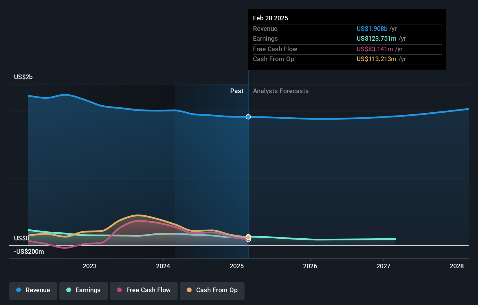Click the Feb 28 2025 tooltip date
The width and height of the screenshot is (478, 305).
[270, 18]
